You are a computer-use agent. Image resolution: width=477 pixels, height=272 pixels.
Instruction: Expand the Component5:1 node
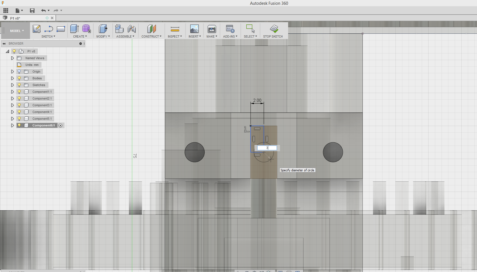(12, 119)
